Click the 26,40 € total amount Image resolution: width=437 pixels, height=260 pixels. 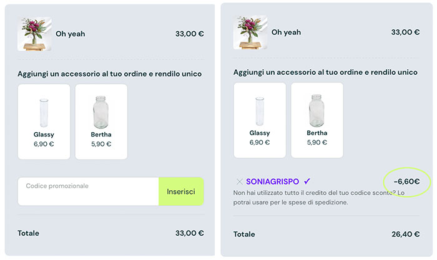coord(406,234)
